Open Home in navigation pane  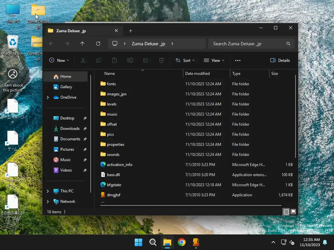[x=66, y=76]
